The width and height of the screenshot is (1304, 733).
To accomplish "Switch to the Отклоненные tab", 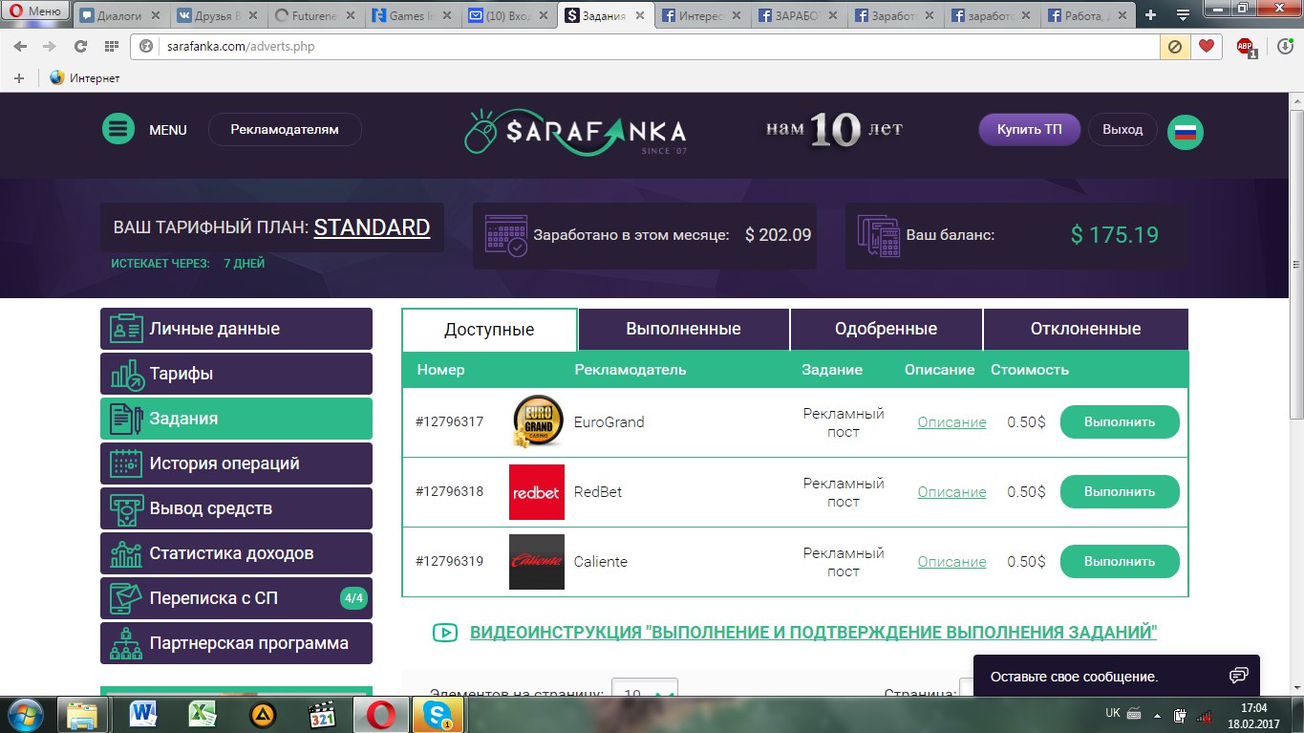I will pos(1085,329).
